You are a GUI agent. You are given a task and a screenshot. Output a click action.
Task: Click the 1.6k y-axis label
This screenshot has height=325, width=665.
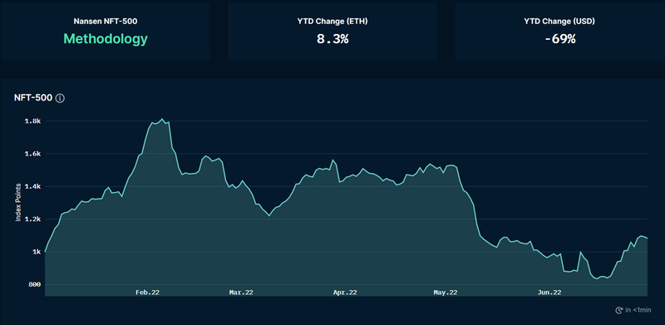(x=33, y=154)
